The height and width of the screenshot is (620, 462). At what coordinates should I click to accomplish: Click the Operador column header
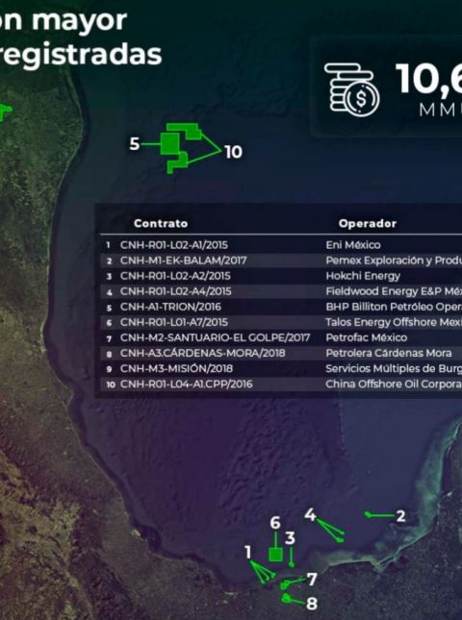pos(368,223)
